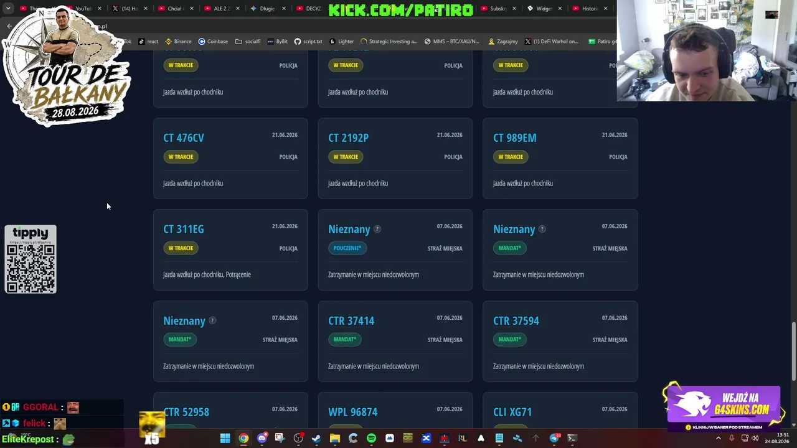Open Telegram from the taskbar

(x=554, y=438)
